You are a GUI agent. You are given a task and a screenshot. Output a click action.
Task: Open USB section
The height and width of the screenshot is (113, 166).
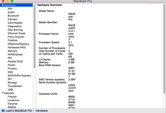click(10, 89)
